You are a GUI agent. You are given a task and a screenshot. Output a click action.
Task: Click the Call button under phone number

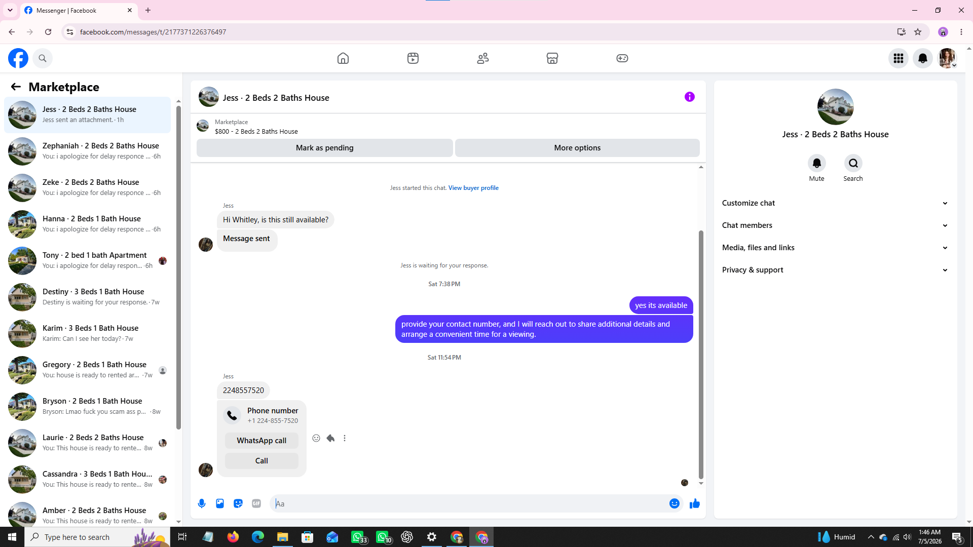[x=261, y=461]
